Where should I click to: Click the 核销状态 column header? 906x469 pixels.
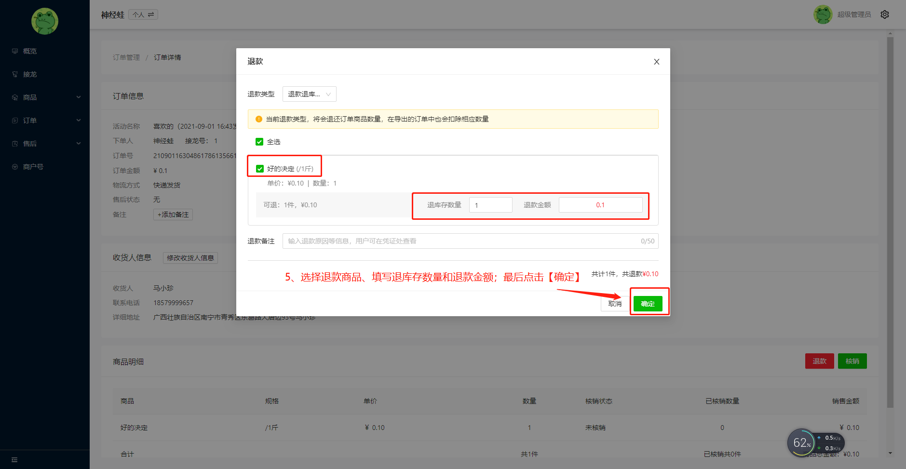pos(599,401)
